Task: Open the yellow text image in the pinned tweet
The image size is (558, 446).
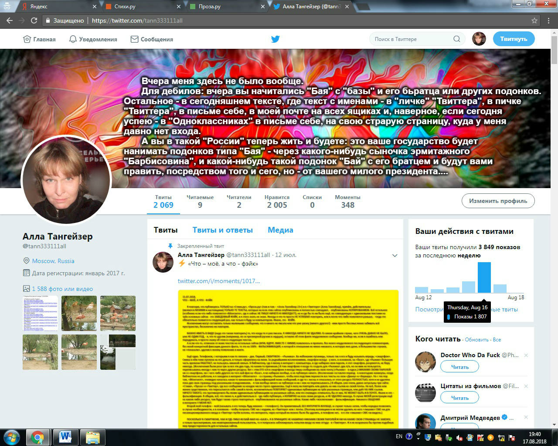Action: [x=288, y=359]
